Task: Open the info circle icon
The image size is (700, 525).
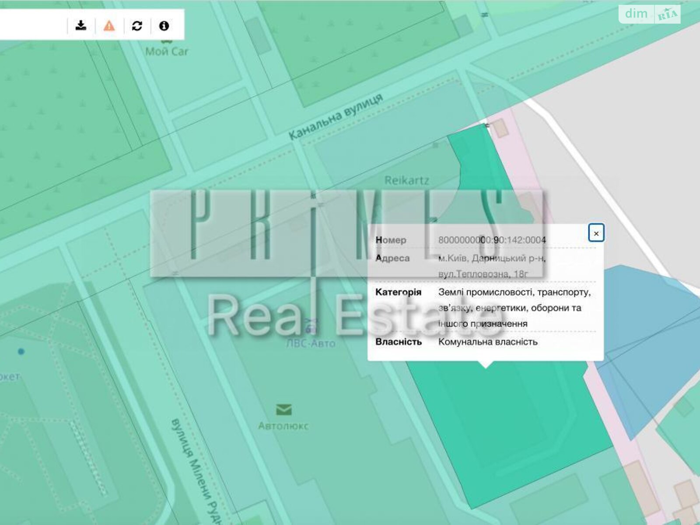Action: [x=164, y=26]
